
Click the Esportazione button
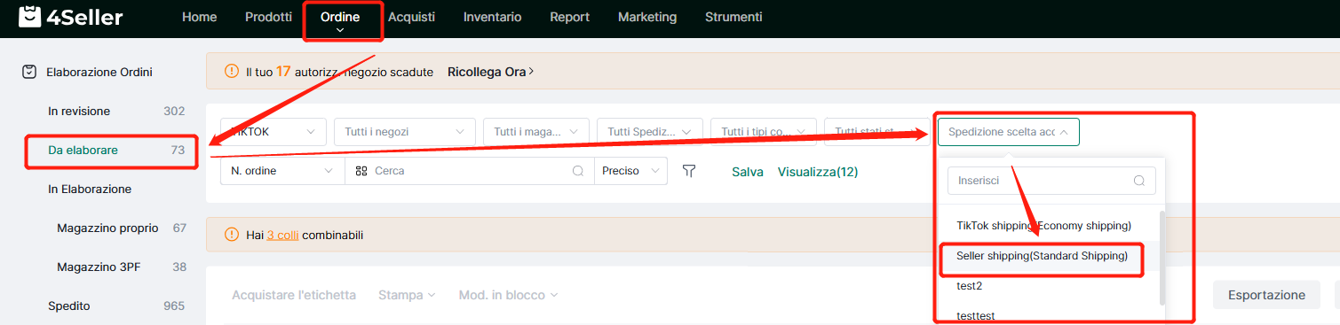(x=1266, y=295)
